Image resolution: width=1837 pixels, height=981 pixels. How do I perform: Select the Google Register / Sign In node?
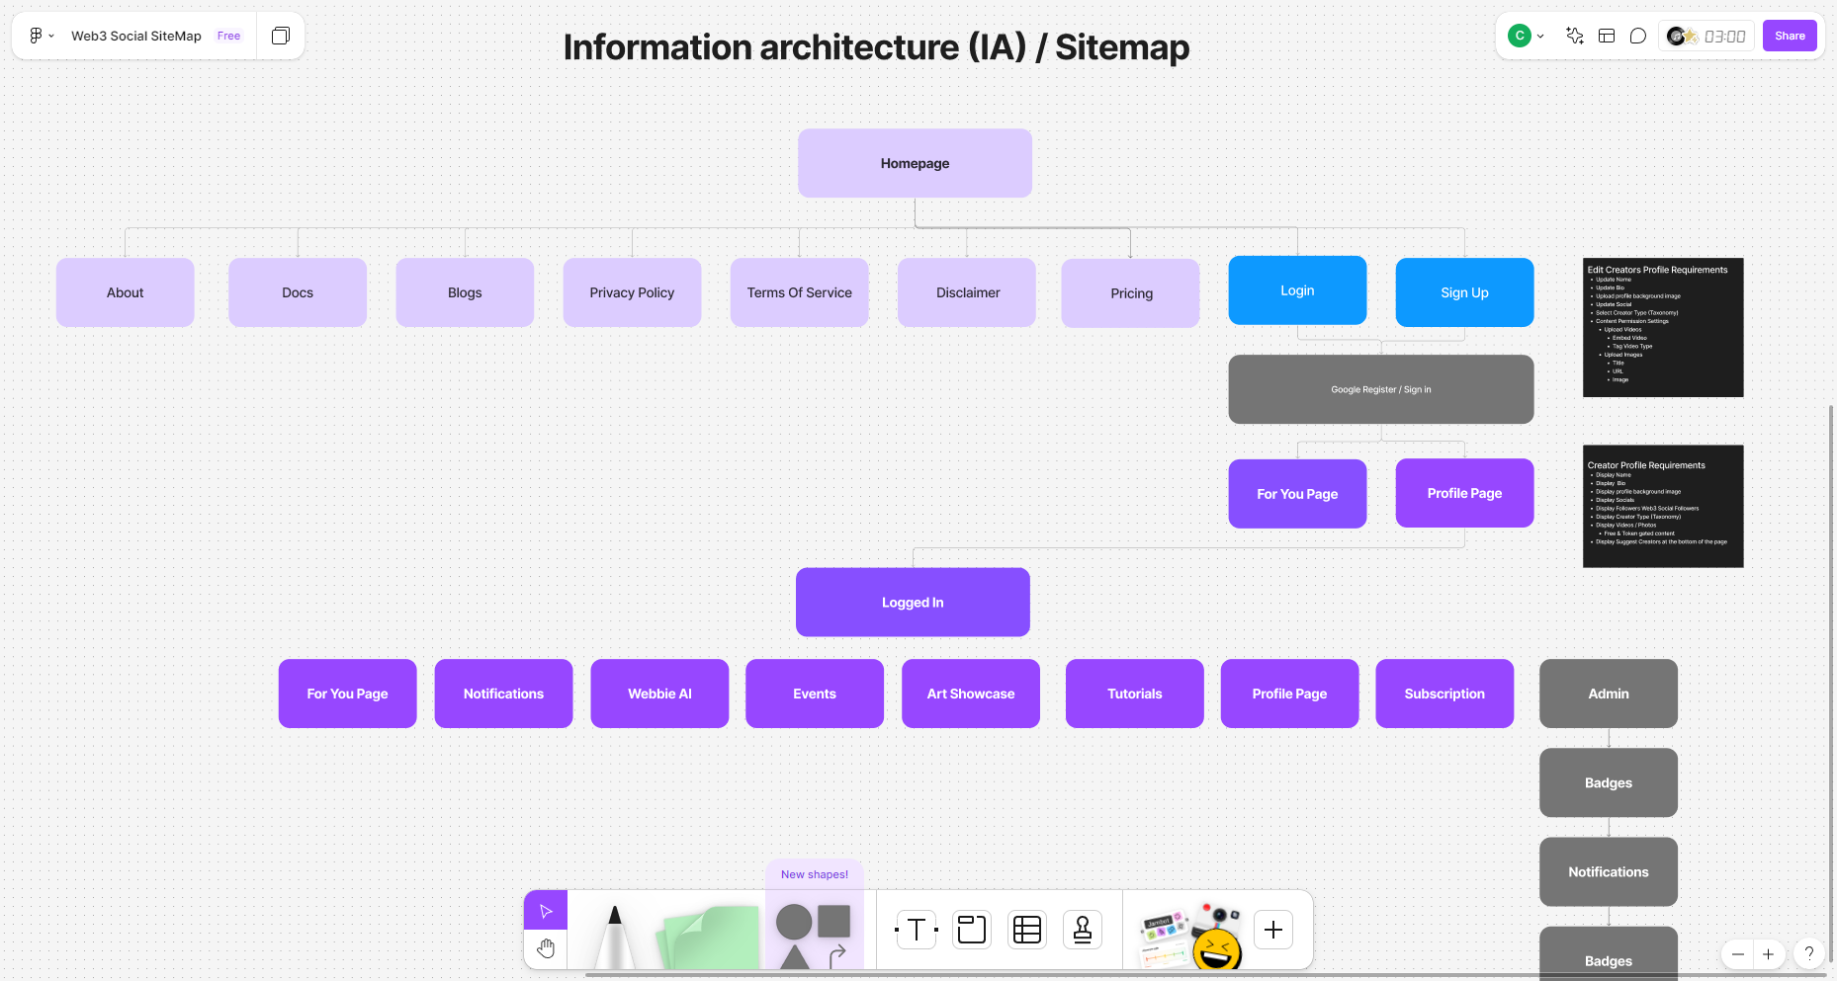point(1381,389)
